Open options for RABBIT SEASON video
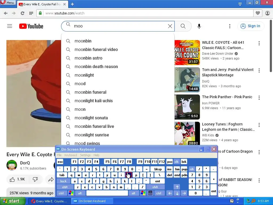 tap(259, 180)
